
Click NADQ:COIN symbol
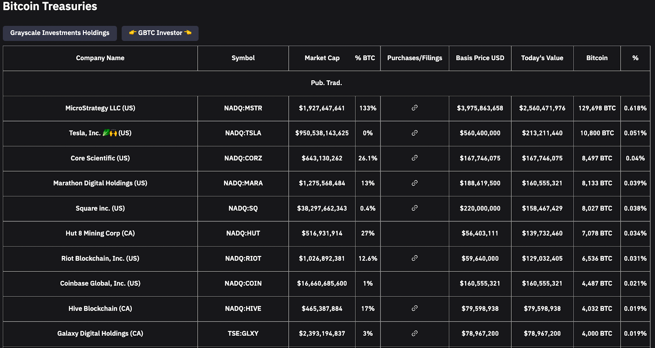[x=243, y=283]
